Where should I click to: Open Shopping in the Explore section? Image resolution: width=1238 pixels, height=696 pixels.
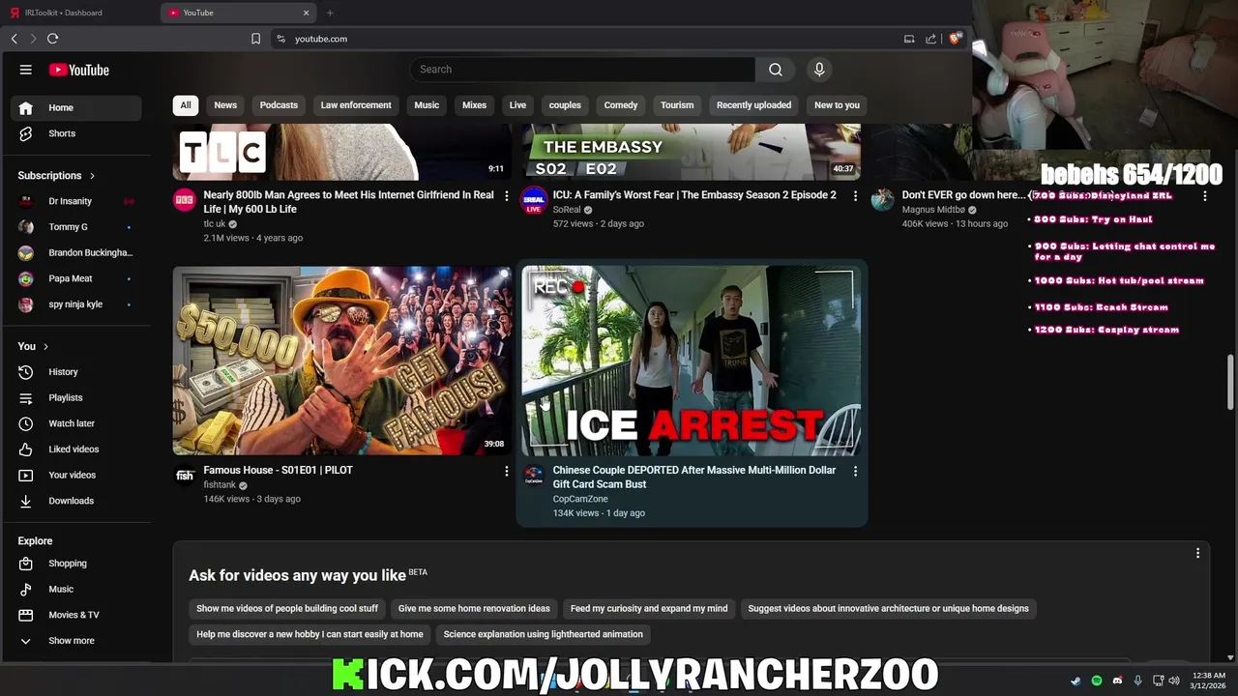coord(75,564)
